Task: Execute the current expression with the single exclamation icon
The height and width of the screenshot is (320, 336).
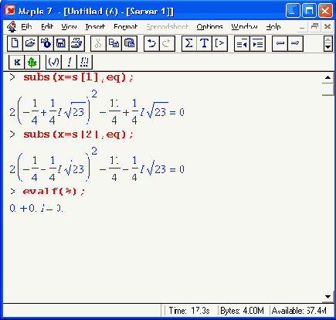Action: point(69,62)
